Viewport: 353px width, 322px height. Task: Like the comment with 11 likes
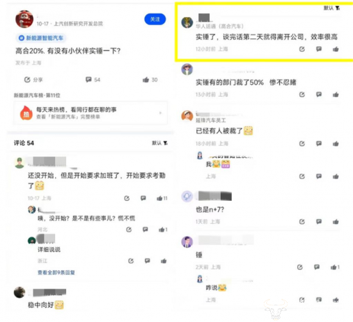[x=162, y=198]
